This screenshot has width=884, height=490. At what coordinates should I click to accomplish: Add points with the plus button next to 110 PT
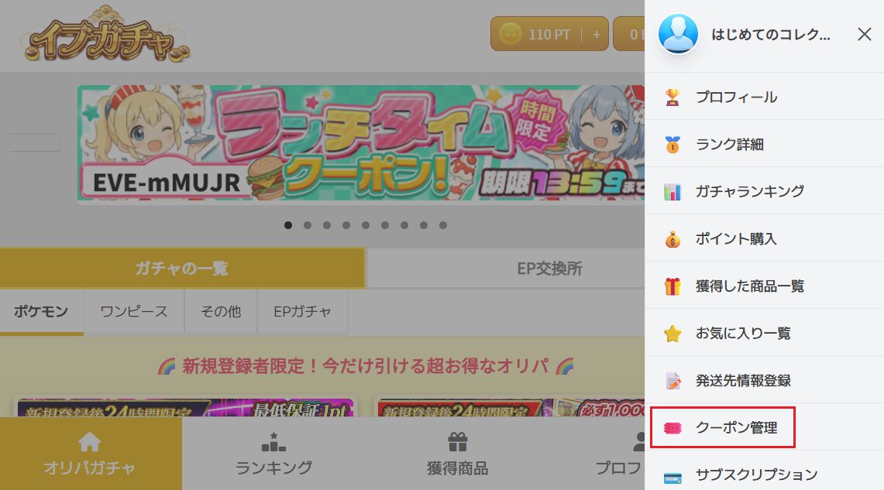click(596, 34)
